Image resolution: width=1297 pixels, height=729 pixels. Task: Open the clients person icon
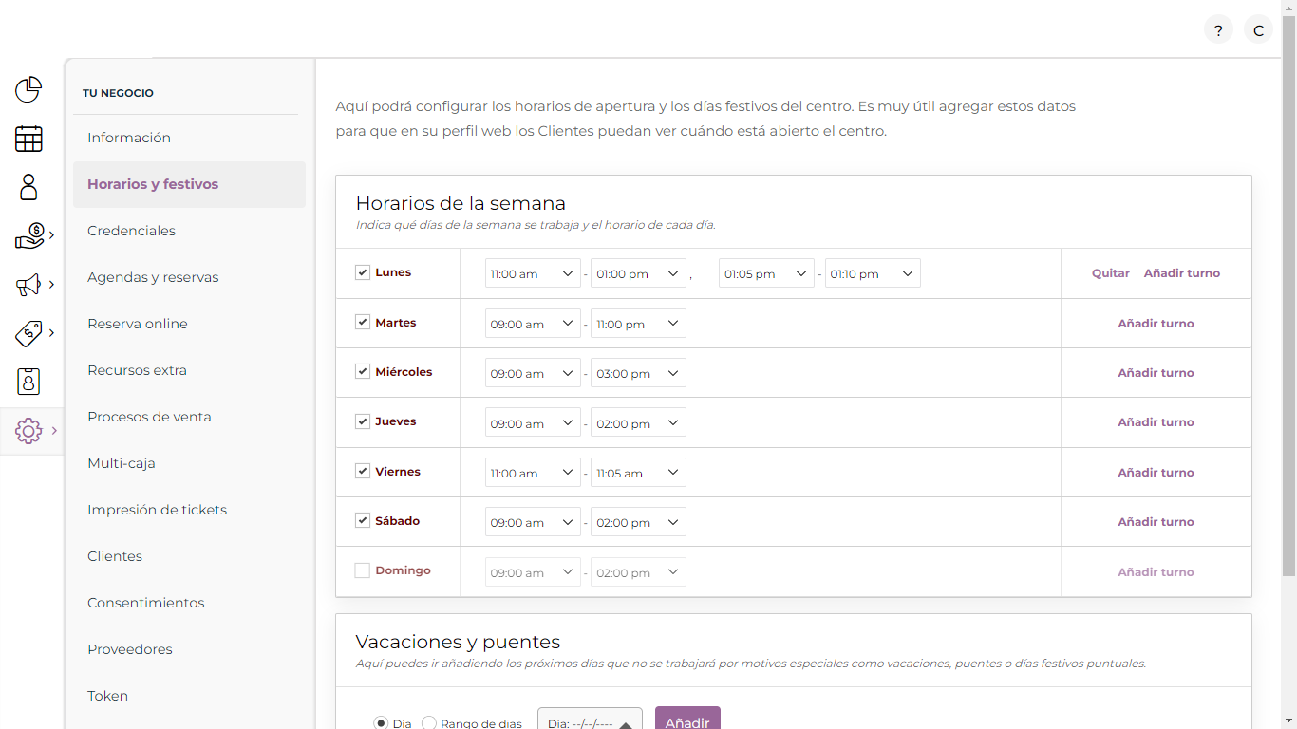point(28,187)
